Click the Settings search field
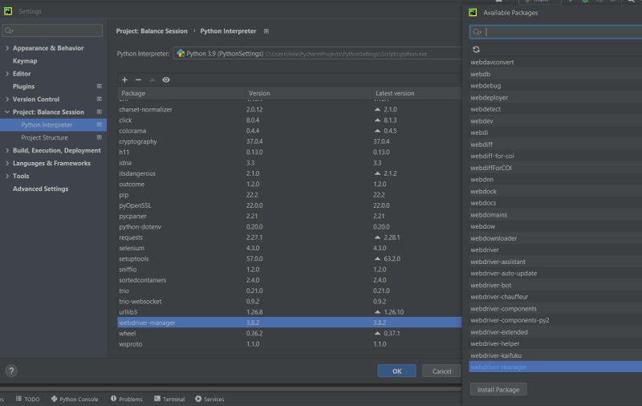Viewport: 642px width, 406px height. click(x=52, y=30)
